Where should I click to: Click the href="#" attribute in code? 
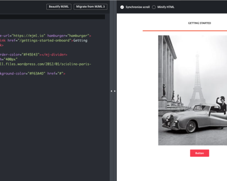55,74
